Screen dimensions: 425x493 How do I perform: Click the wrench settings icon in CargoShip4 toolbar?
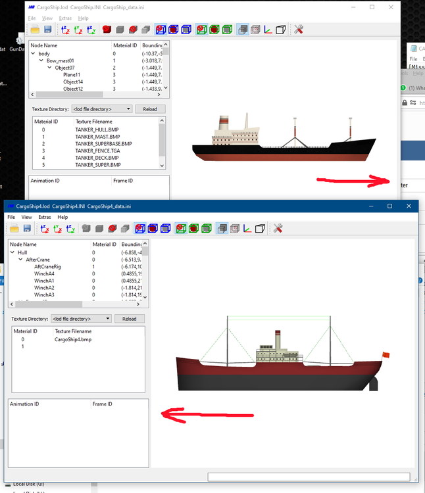[278, 228]
